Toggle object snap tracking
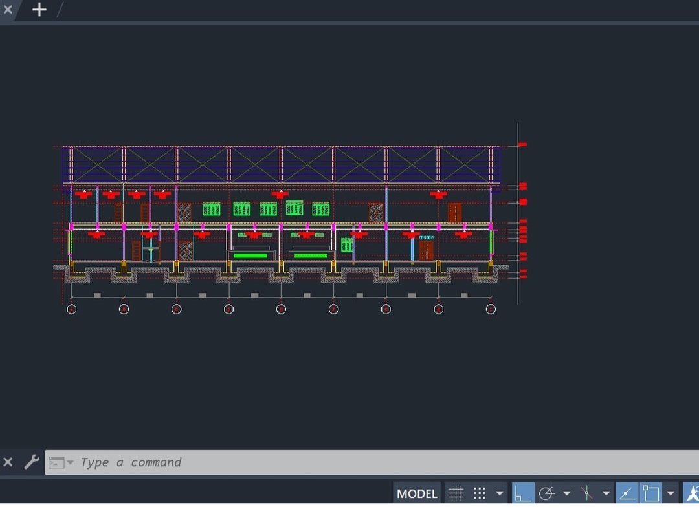699x509 pixels. click(x=627, y=493)
